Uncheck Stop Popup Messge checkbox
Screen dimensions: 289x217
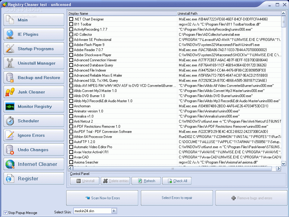coord(5,212)
